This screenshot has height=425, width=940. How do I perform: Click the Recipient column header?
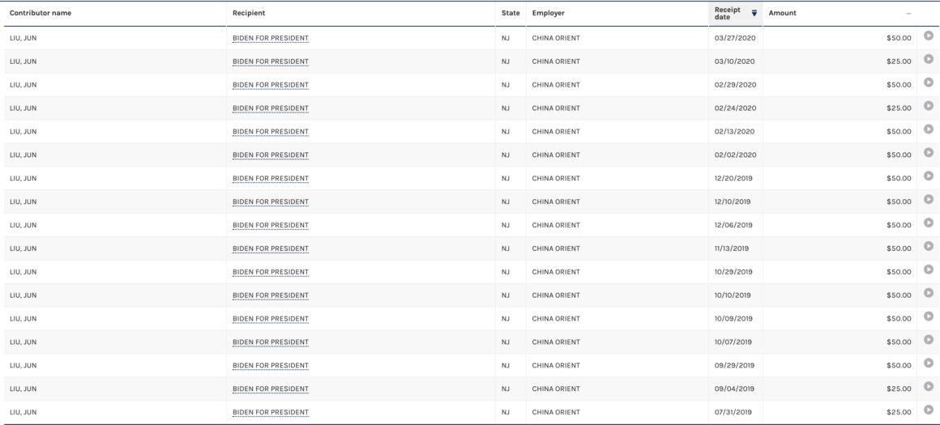click(249, 13)
